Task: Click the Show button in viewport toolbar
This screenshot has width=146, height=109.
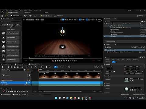Action: (42, 20)
